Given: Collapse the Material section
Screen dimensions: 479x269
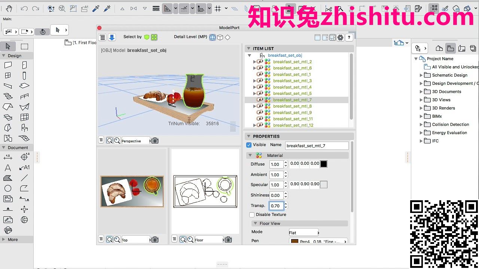Looking at the screenshot, I should pos(250,155).
